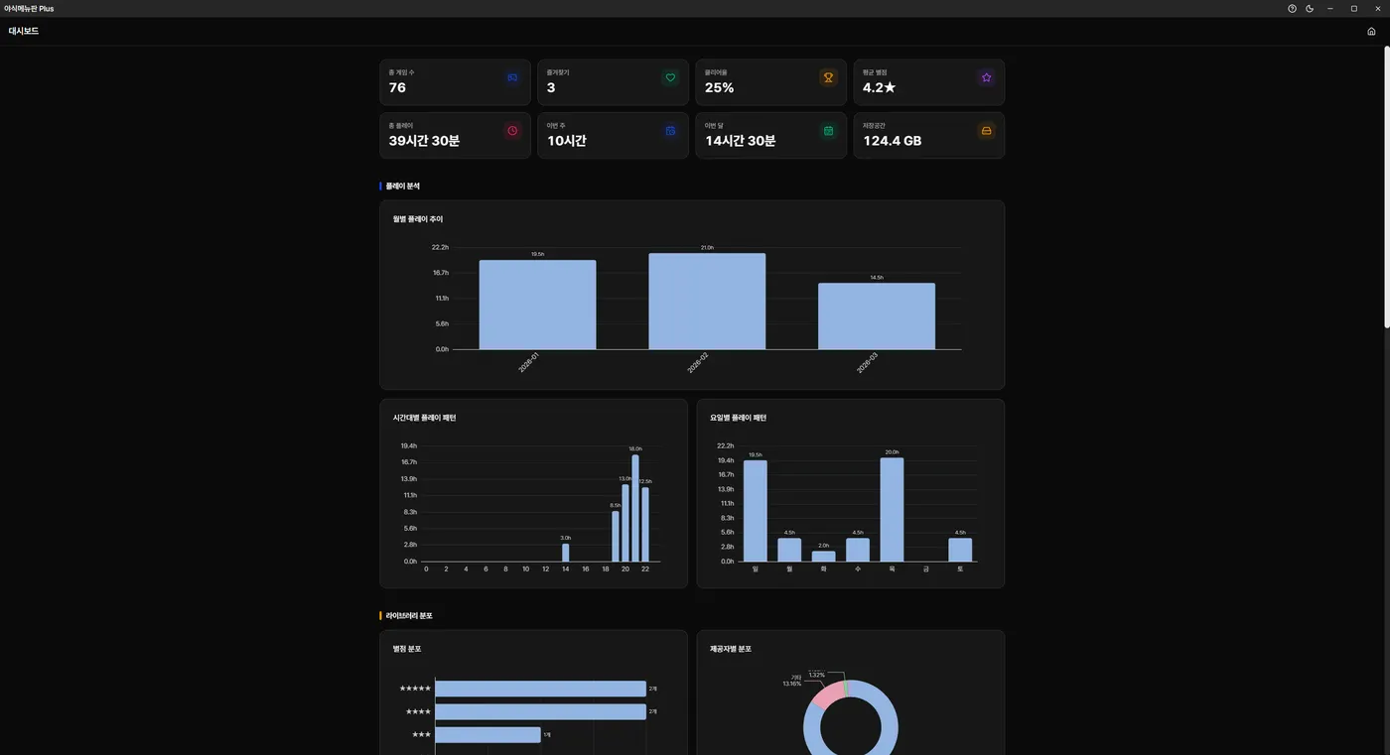Click the 요일별 플레이 패턴 chart title

click(738, 418)
